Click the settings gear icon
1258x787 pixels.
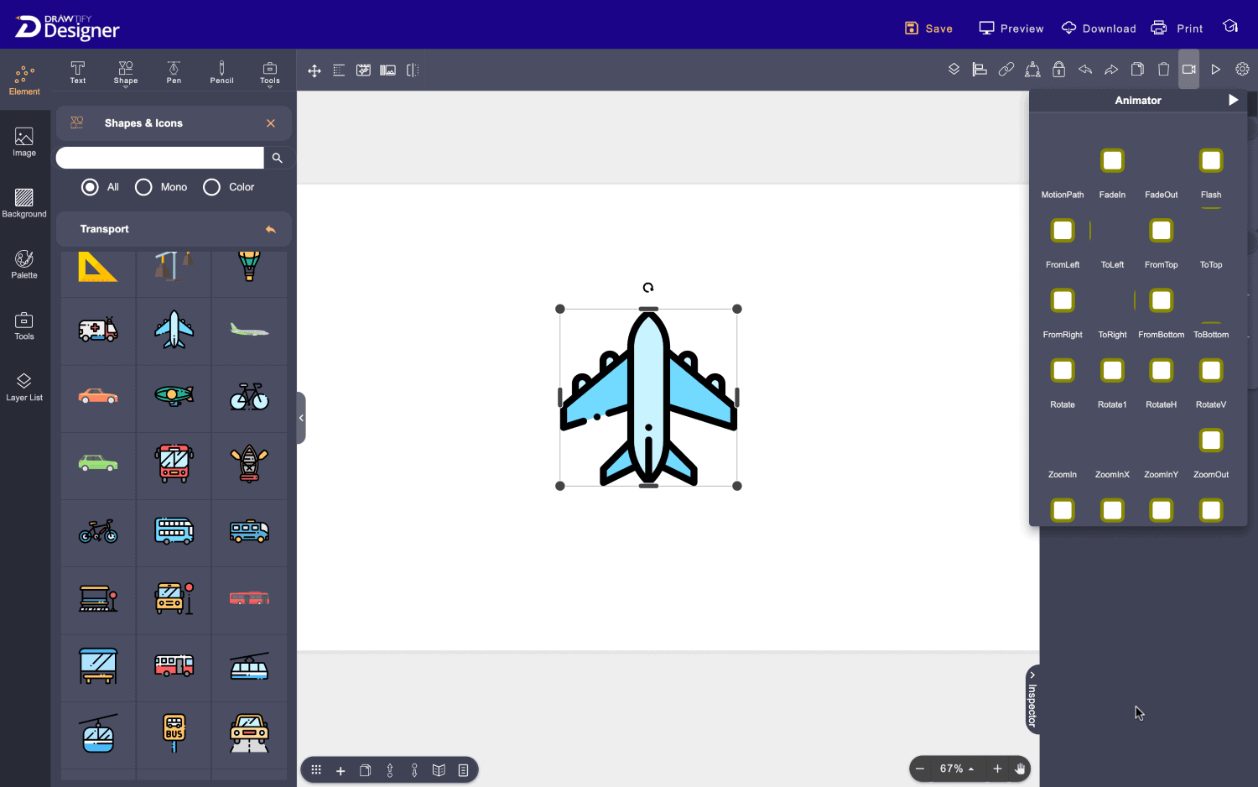tap(1242, 70)
